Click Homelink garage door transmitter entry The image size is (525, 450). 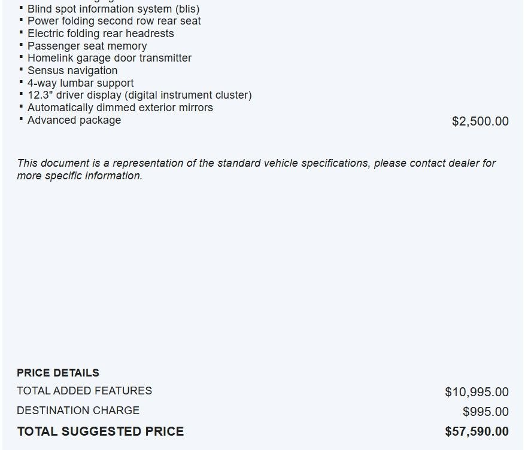coord(110,58)
